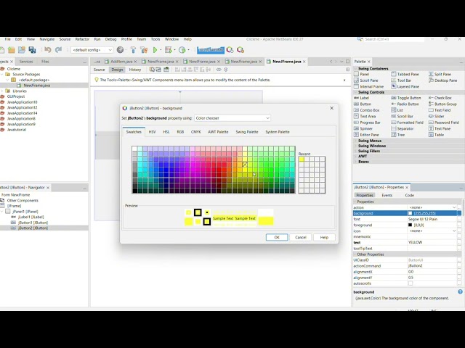Click the Save All disks icon

coord(32,50)
